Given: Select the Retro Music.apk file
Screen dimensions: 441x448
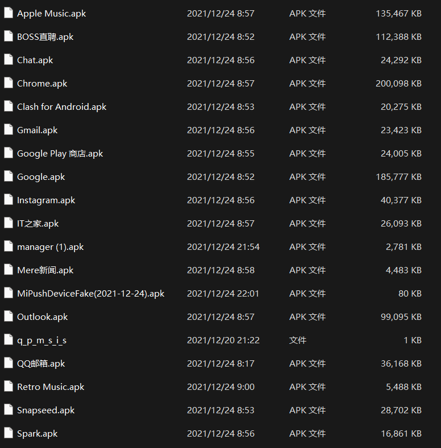Looking at the screenshot, I should 51,387.
